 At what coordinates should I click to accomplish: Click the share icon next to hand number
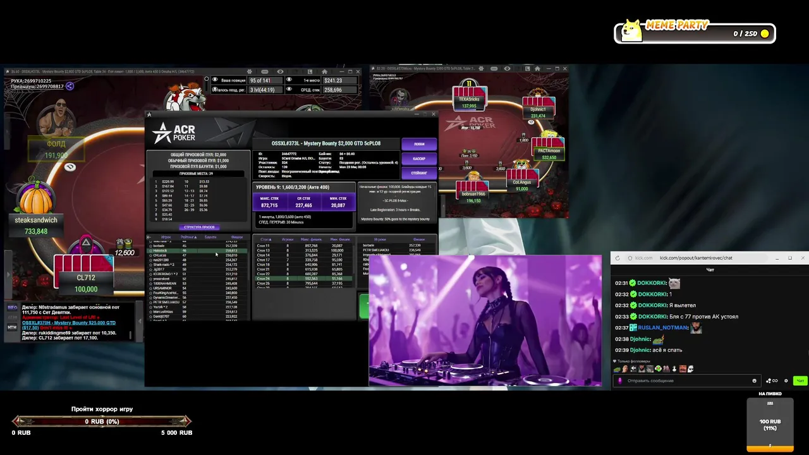(70, 86)
